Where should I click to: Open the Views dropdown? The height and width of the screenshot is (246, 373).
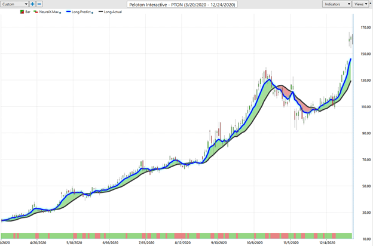pyautogui.click(x=361, y=4)
